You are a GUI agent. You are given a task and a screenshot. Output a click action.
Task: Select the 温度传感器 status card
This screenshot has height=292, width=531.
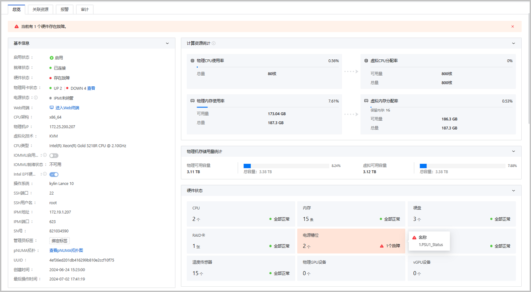(x=241, y=268)
